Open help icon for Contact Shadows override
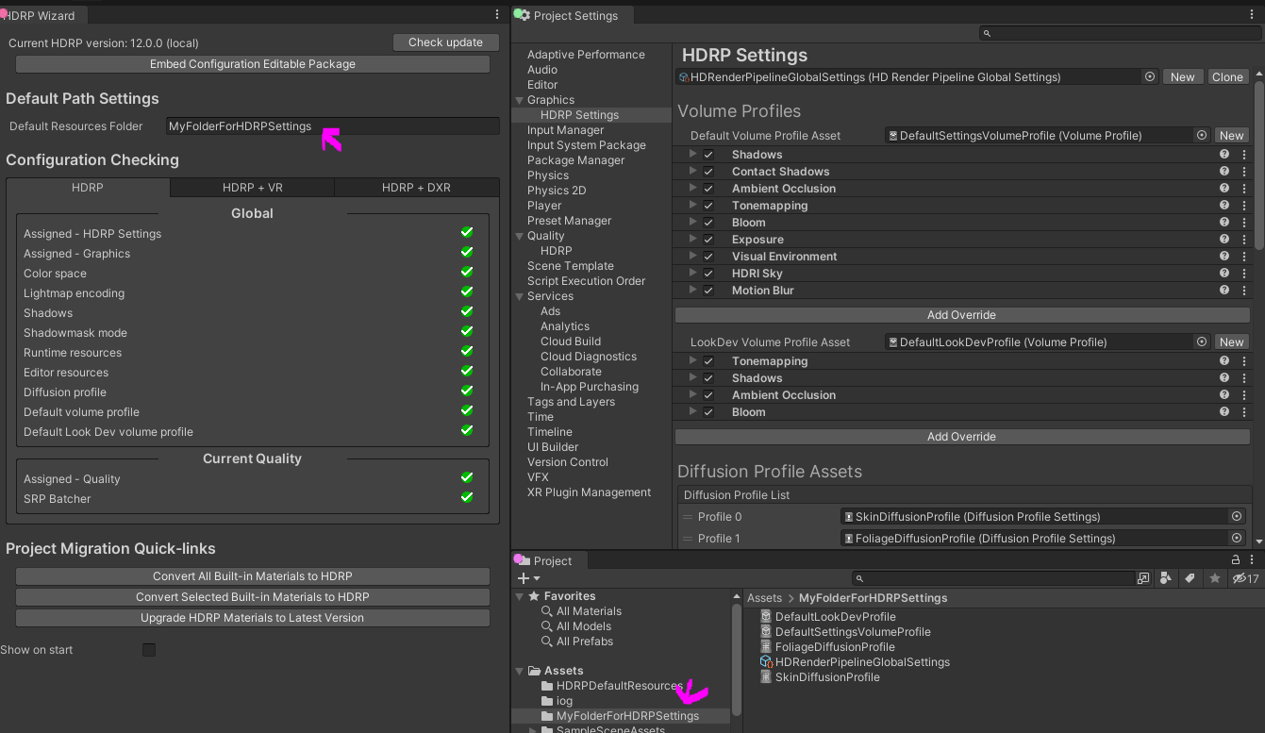This screenshot has height=733, width=1265. pos(1224,172)
